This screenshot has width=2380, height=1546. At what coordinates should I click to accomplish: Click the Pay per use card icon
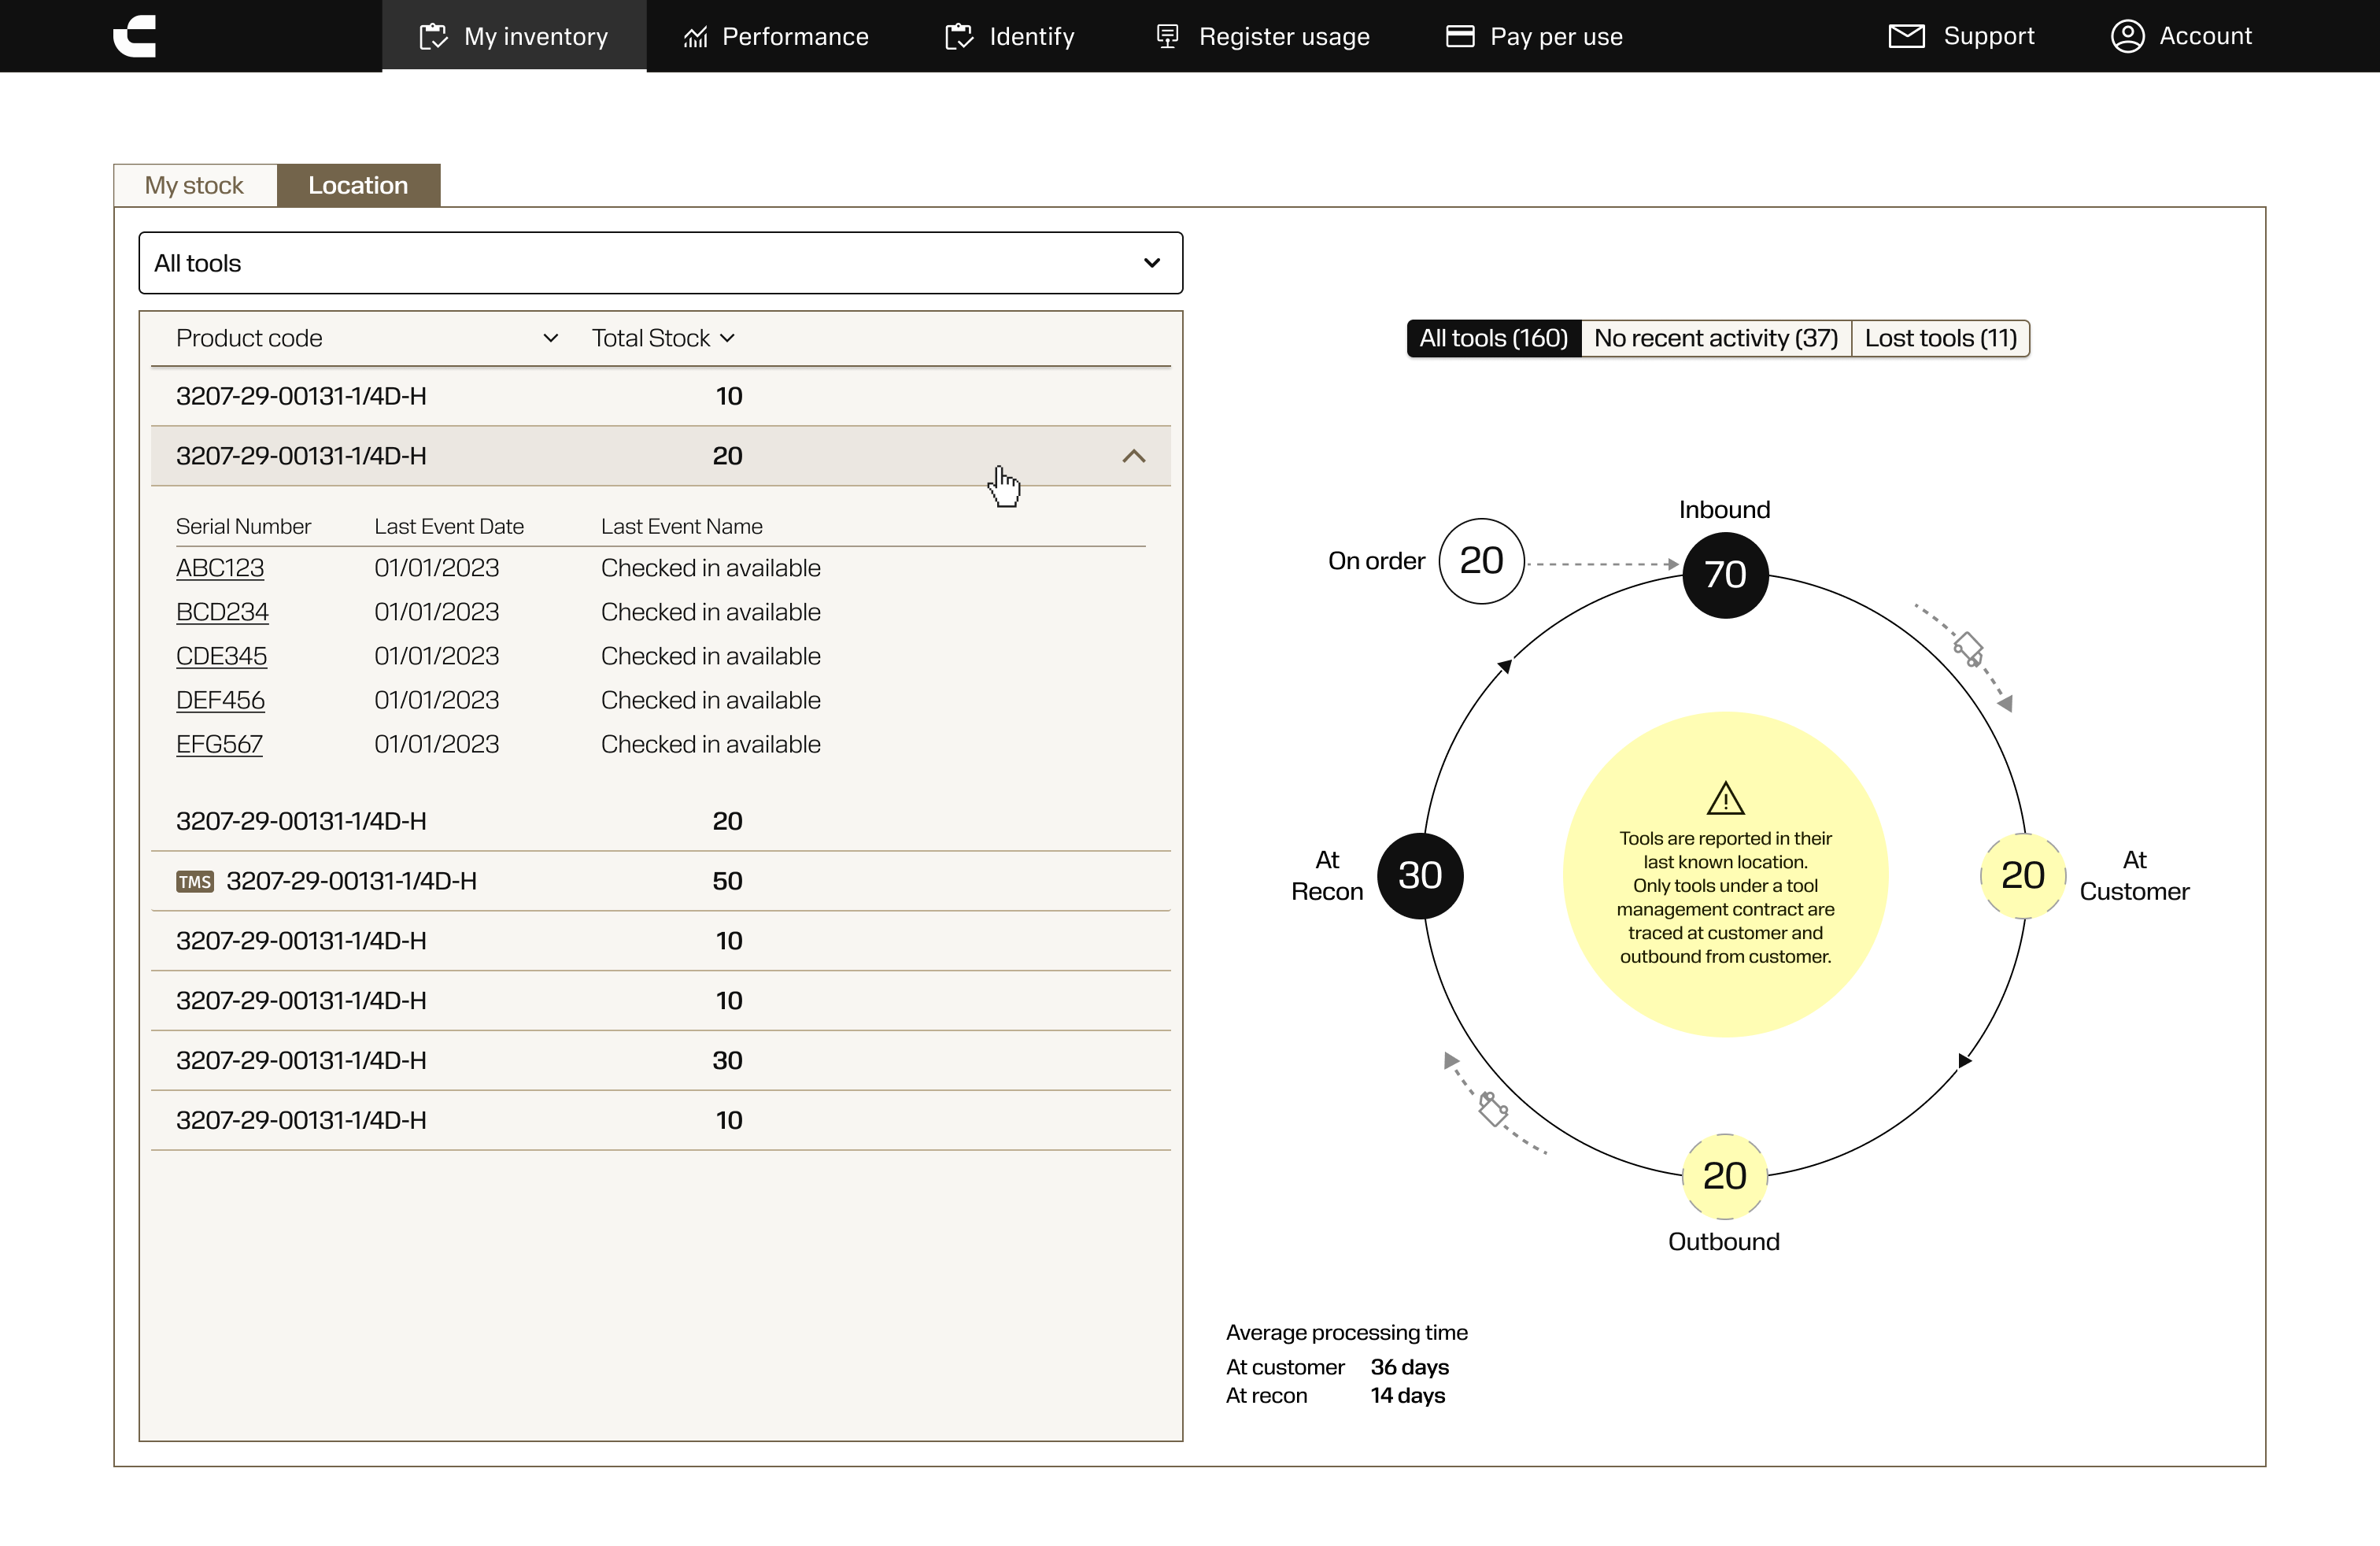click(x=1460, y=37)
